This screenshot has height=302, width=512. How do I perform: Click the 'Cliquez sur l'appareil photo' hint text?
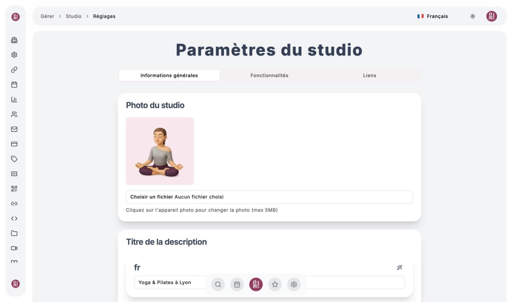coord(202,210)
